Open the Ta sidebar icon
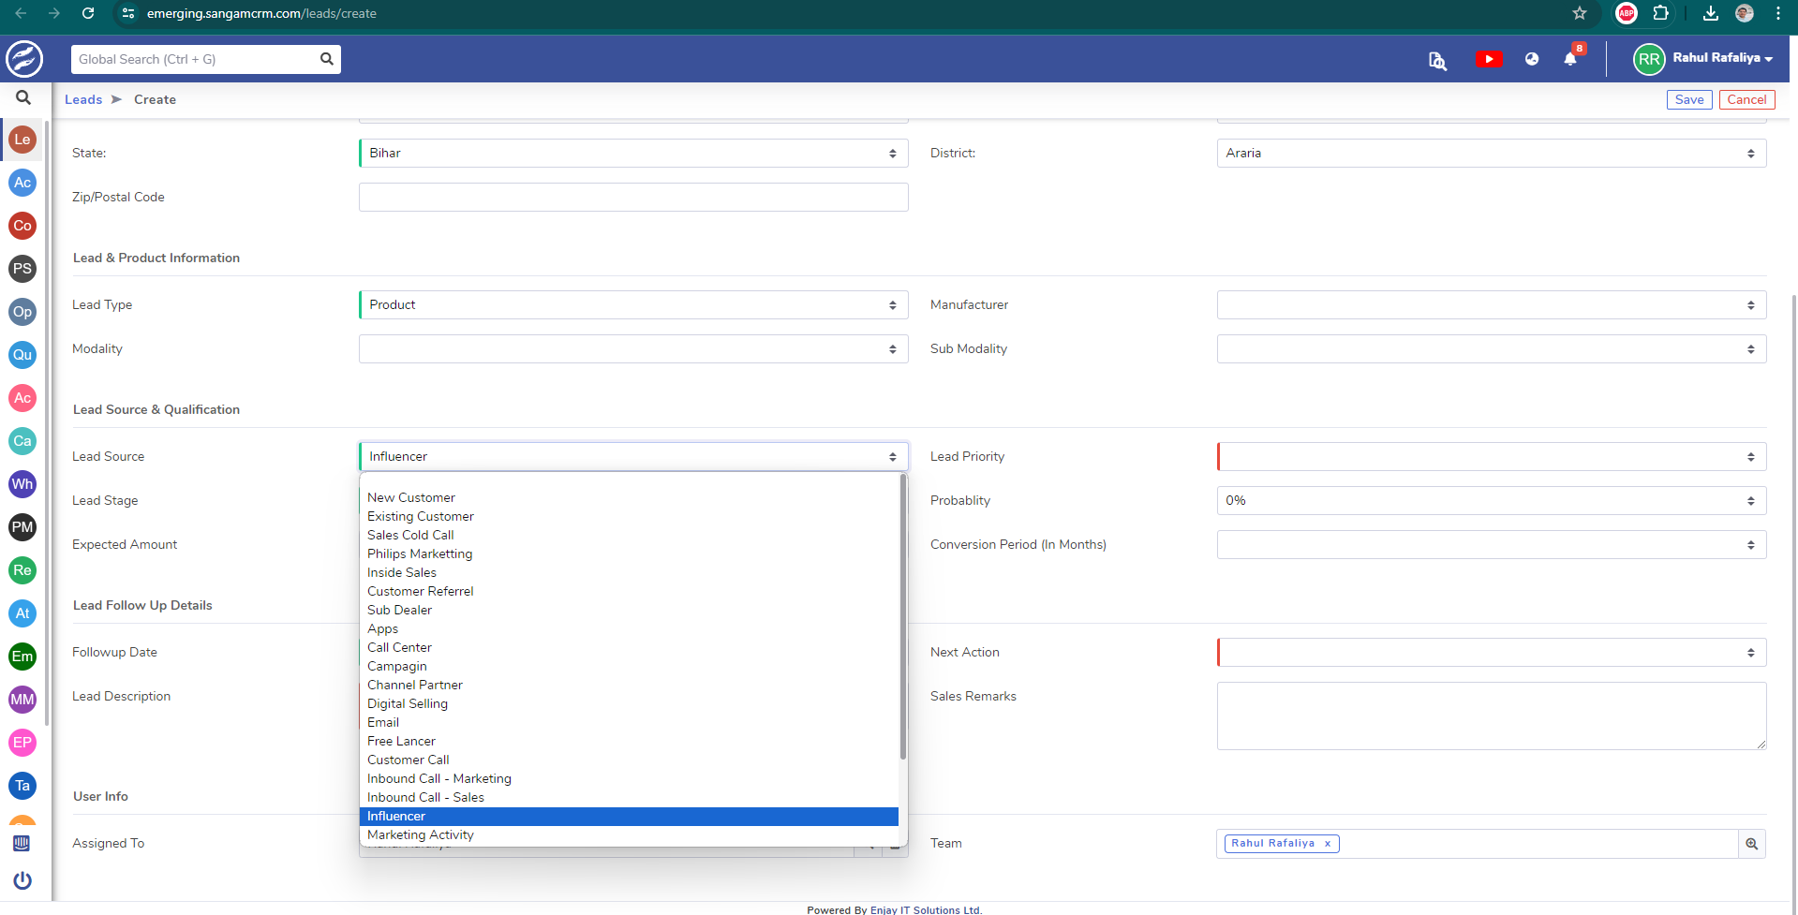 tap(22, 786)
